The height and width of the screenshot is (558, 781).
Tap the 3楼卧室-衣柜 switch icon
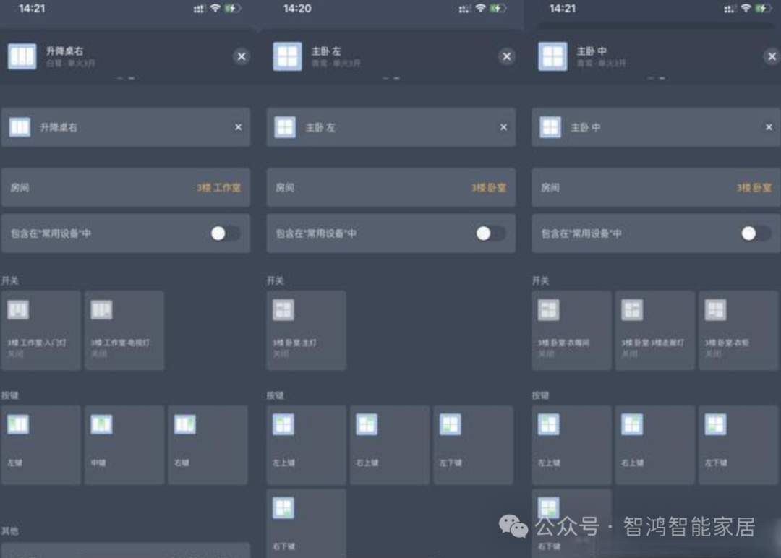[738, 330]
